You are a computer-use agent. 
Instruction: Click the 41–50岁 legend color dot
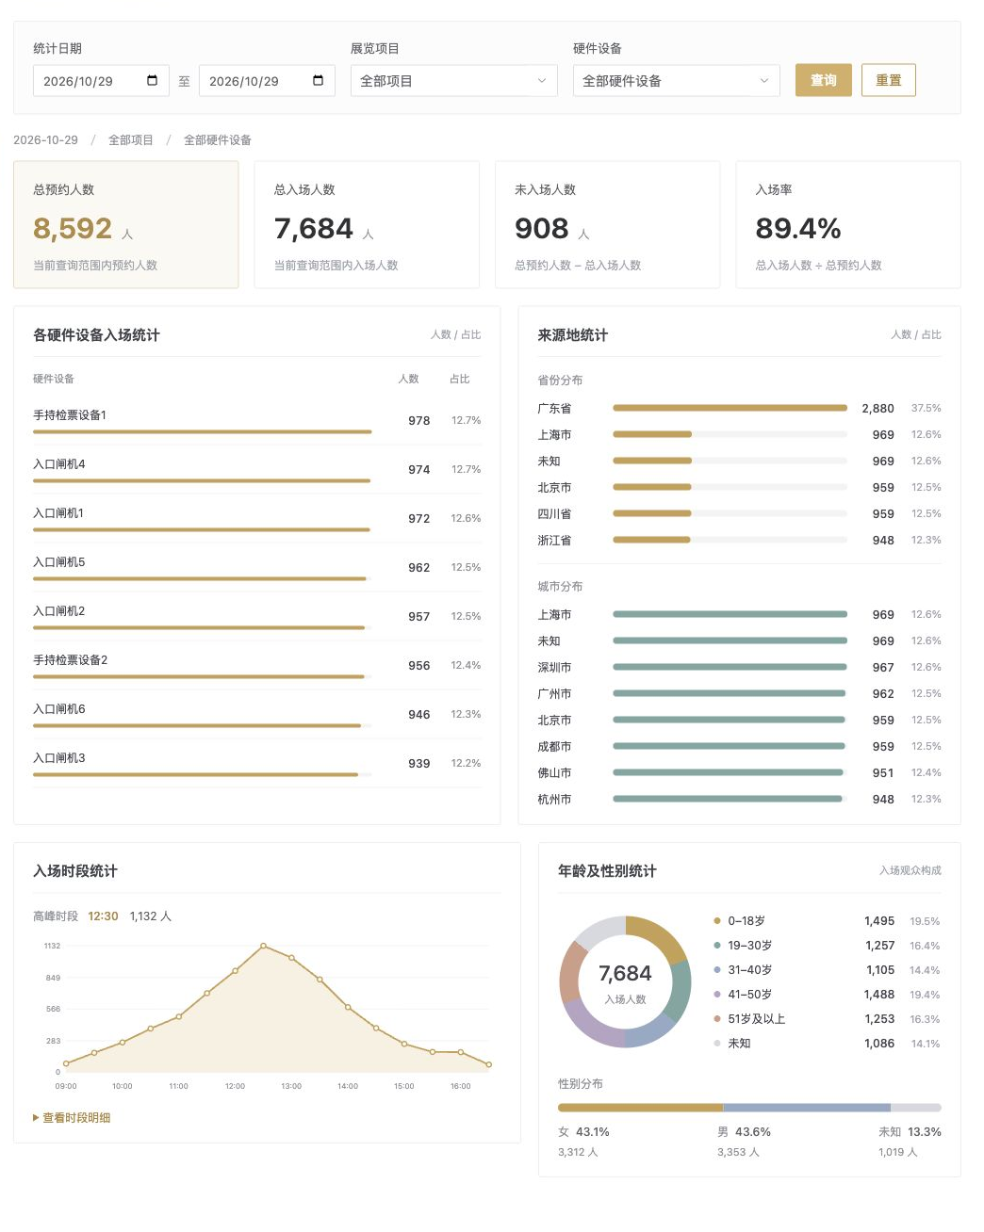pos(717,995)
